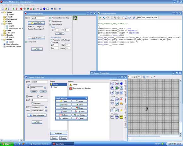Add a background with the picture icon
The image size is (183, 146).
[28, 9]
